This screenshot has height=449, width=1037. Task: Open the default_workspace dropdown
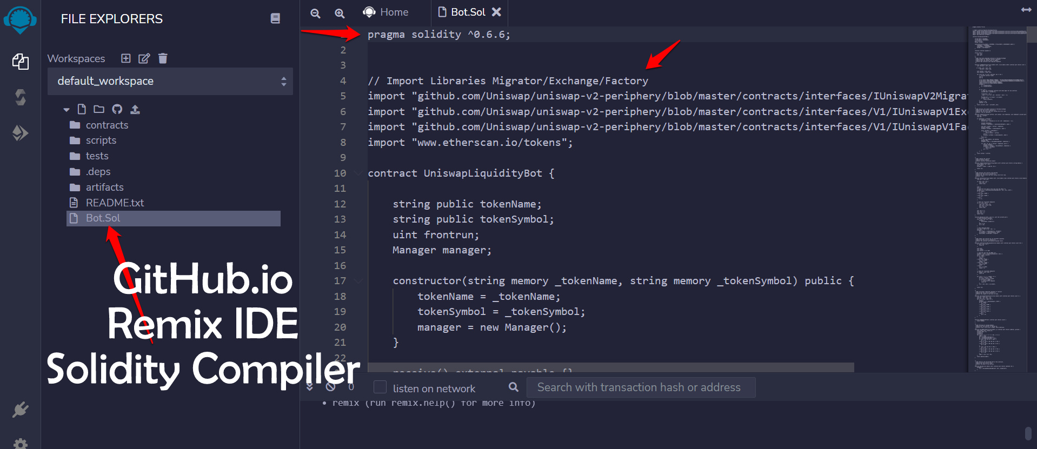(170, 81)
